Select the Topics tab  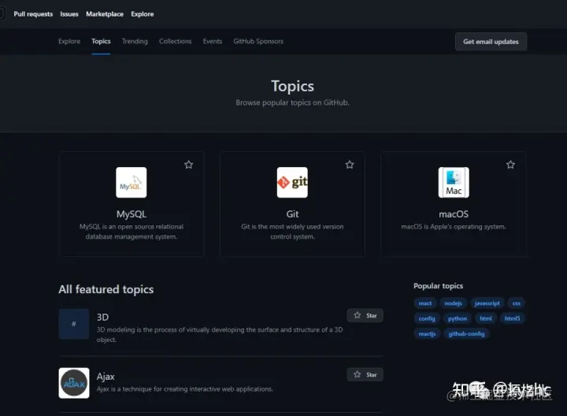pos(101,41)
